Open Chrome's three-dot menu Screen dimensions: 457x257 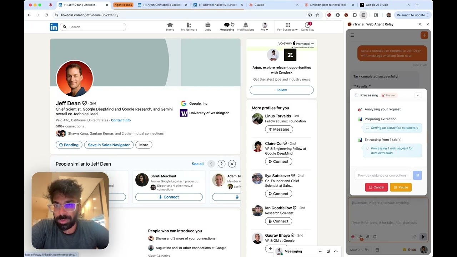(428, 15)
